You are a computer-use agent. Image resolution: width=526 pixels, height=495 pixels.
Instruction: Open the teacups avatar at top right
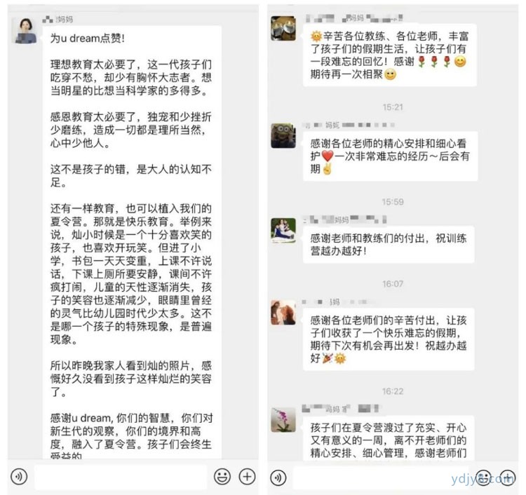pyautogui.click(x=283, y=29)
